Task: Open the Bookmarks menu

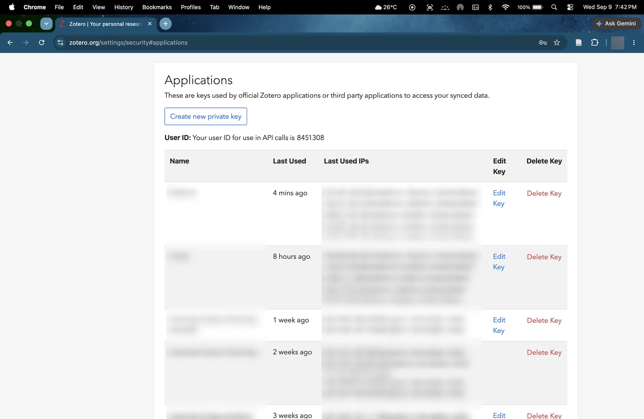Action: point(157,7)
